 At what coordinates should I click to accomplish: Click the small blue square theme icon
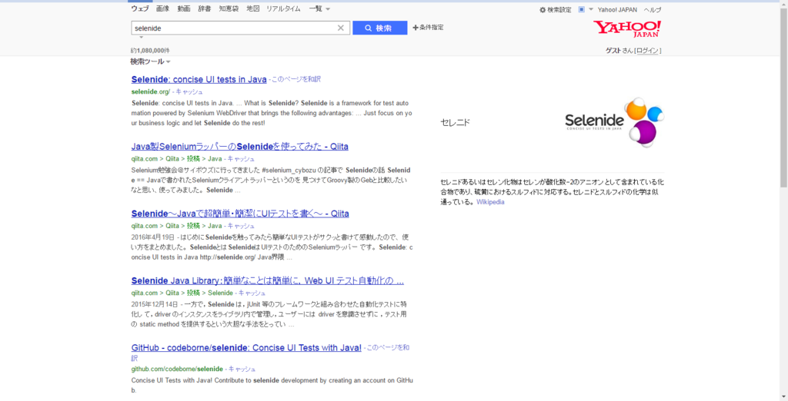pos(582,9)
